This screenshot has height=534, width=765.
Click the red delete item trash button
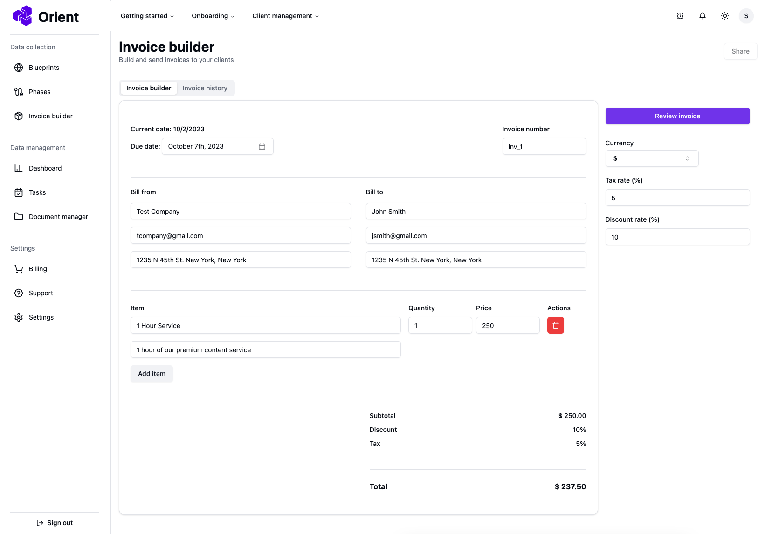click(x=555, y=325)
